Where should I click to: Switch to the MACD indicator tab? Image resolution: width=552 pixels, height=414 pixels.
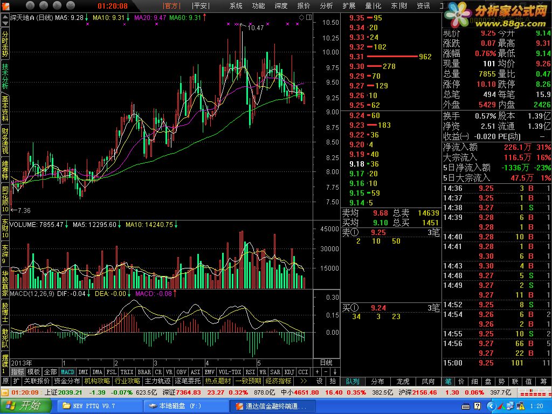coord(67,372)
